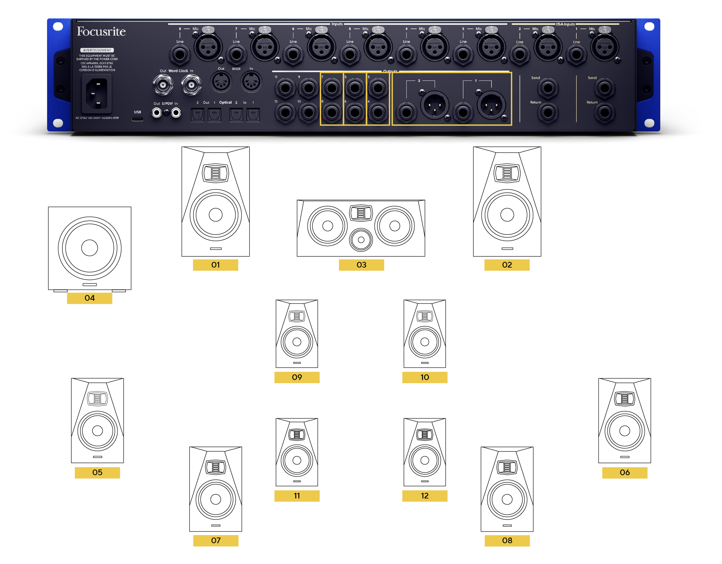Click input 8 Mic XLR connector

[208, 47]
